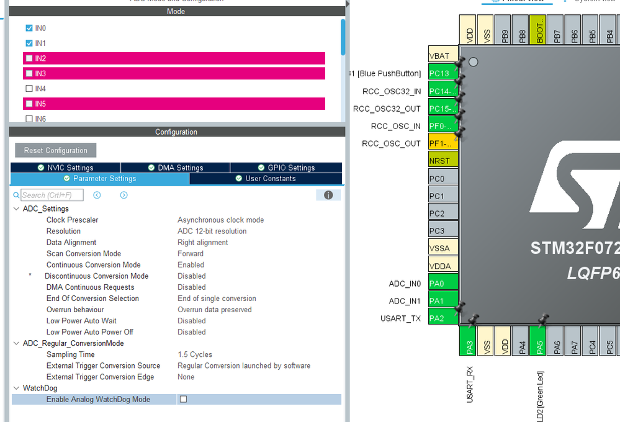Go to previous search result arrow
The width and height of the screenshot is (620, 422).
tap(97, 195)
